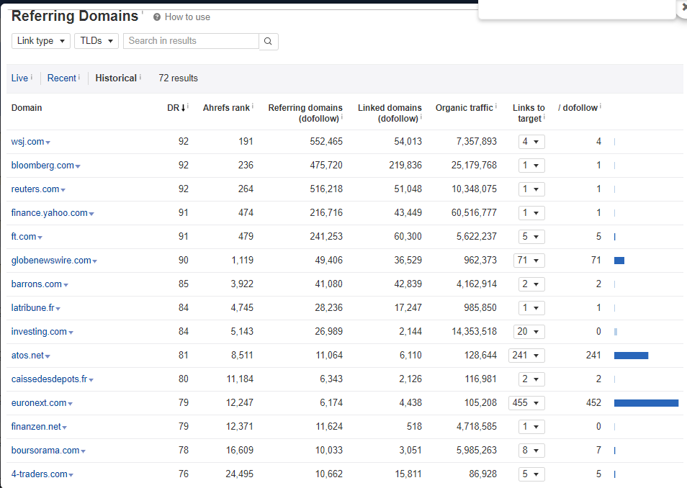Expand ft.com links to target dropdown
The width and height of the screenshot is (687, 488).
[531, 237]
